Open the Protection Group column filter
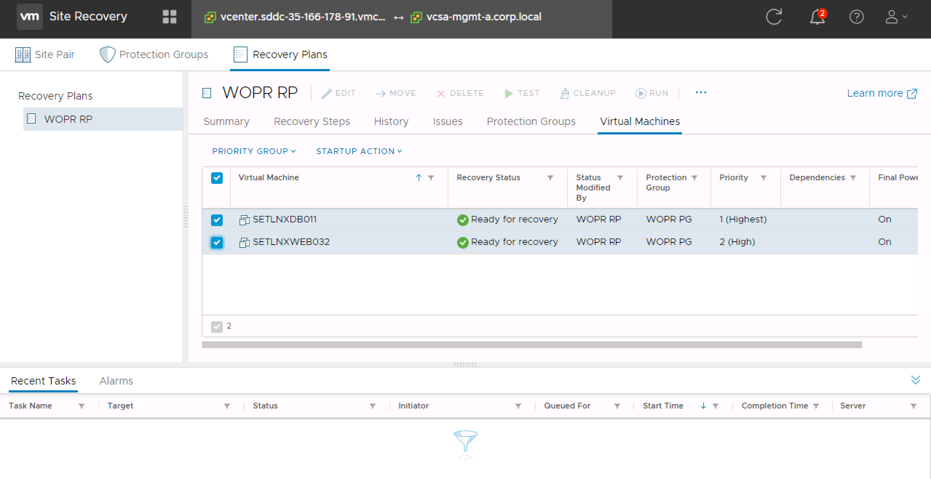The width and height of the screenshot is (931, 479). [x=694, y=178]
